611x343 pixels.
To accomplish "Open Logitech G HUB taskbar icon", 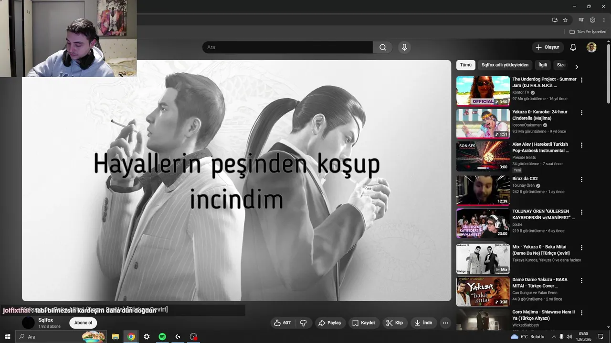I will pos(178,337).
